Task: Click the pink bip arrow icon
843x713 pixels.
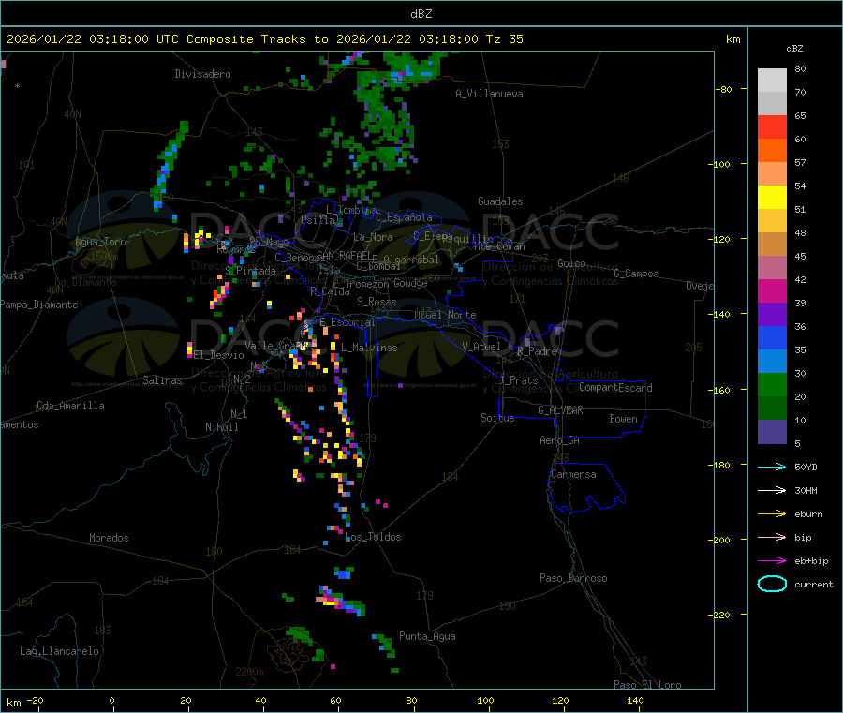Action: 772,537
